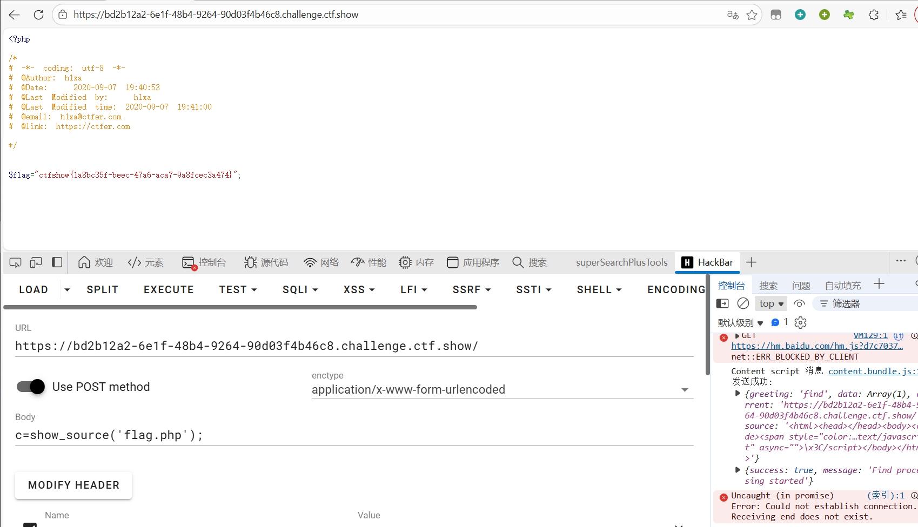
Task: Click the Body input field
Action: [x=354, y=435]
